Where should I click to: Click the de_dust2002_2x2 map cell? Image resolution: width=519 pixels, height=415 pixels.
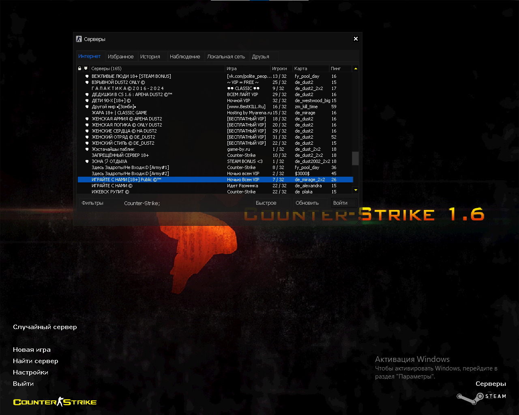tap(313, 161)
